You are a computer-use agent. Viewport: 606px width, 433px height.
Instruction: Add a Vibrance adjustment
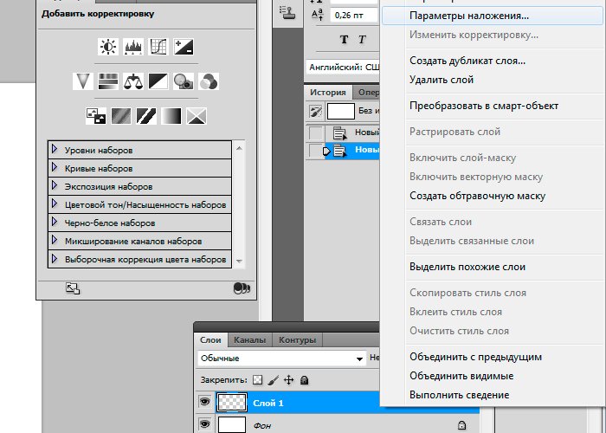point(84,81)
